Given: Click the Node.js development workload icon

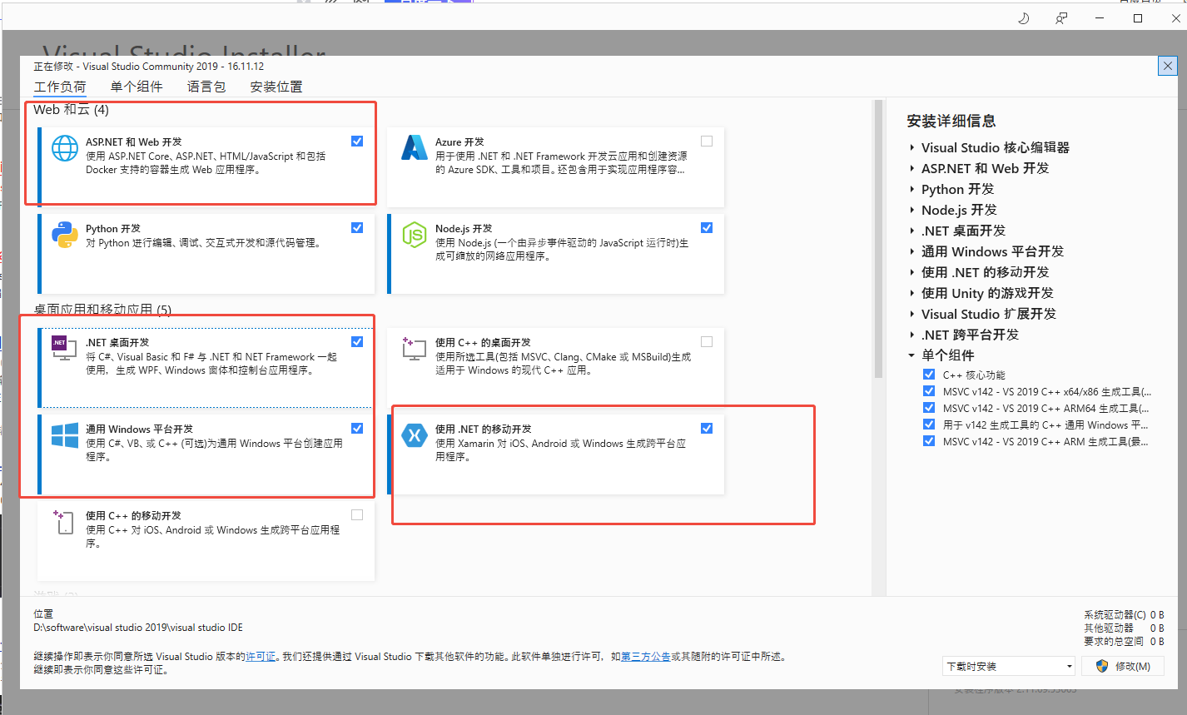Looking at the screenshot, I should [414, 235].
